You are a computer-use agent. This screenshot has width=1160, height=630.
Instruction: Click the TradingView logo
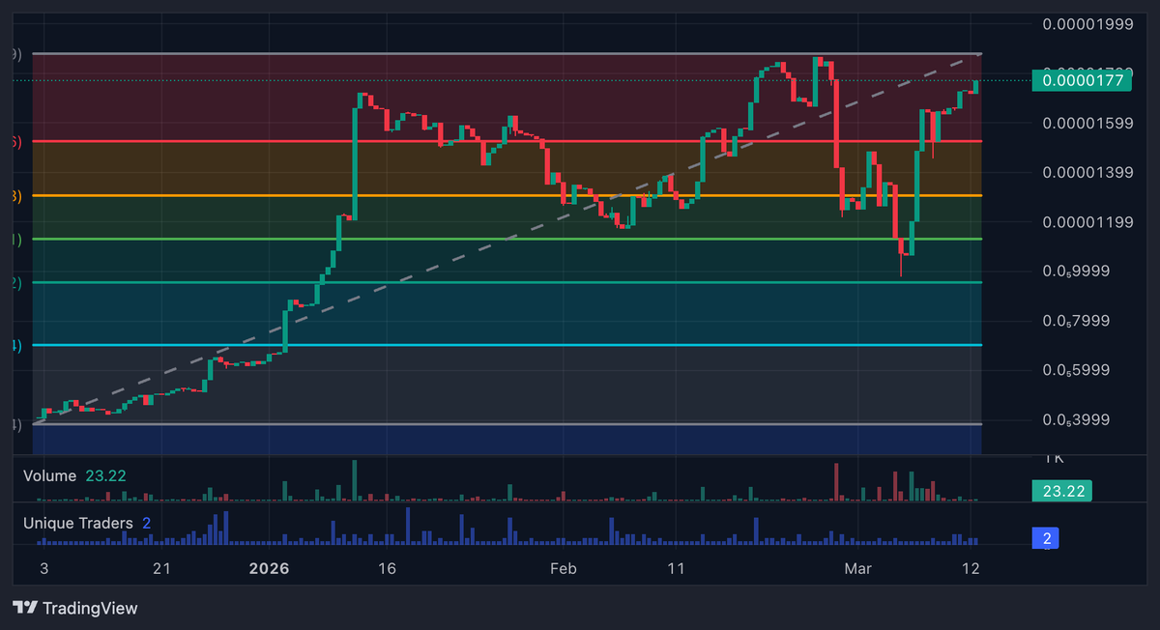75,608
